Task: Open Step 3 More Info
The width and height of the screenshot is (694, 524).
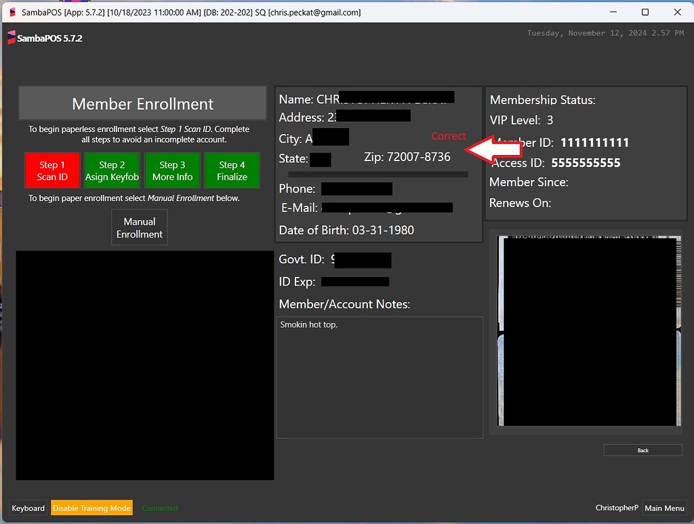Action: (172, 170)
